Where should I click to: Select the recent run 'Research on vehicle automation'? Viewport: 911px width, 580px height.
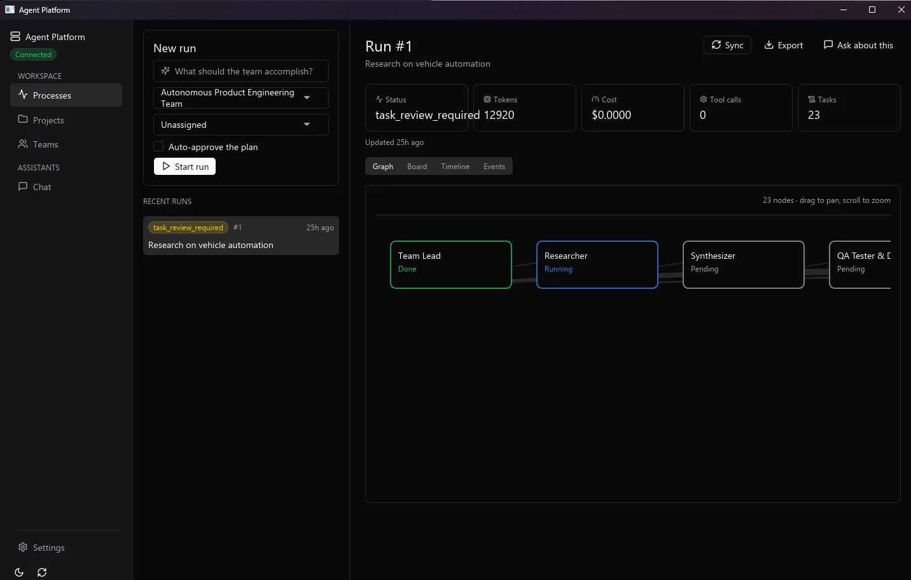241,236
